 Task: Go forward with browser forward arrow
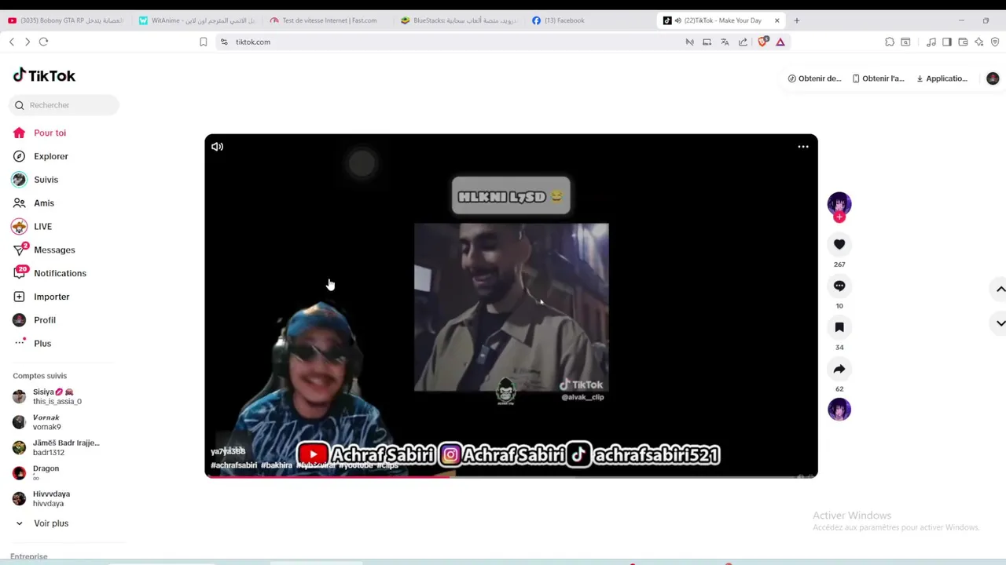coord(27,42)
